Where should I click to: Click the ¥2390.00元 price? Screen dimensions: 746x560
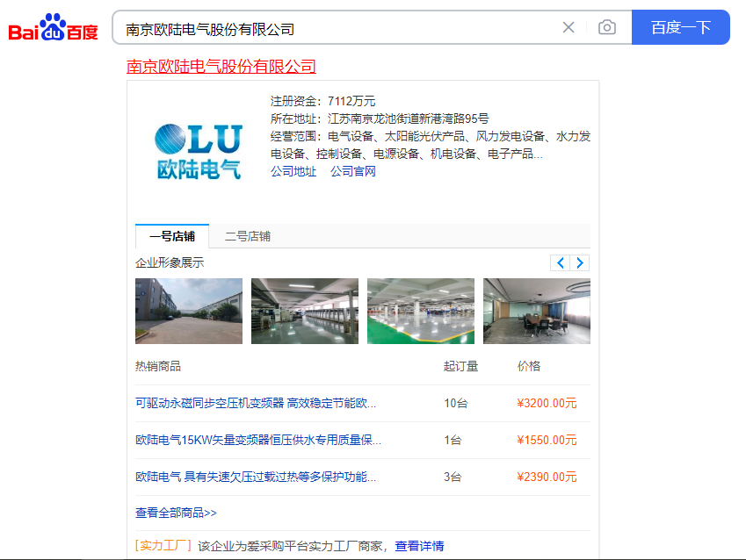coord(547,477)
